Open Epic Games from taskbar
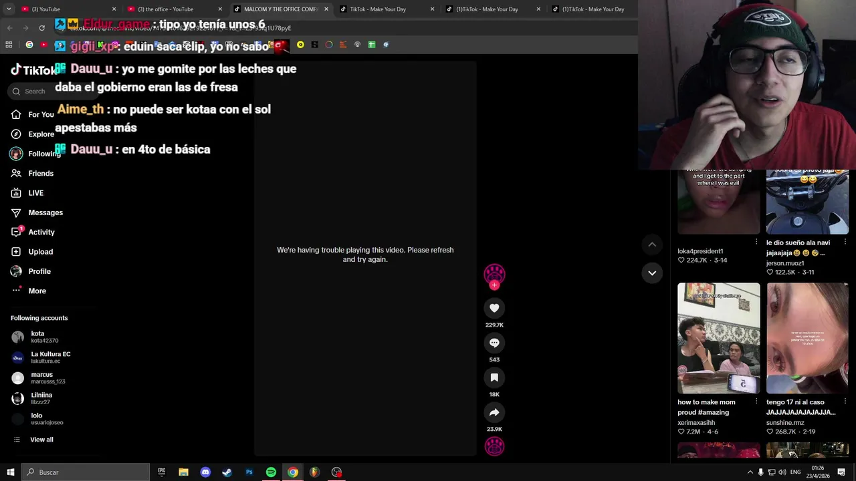Viewport: 856px width, 481px height. coord(162,472)
